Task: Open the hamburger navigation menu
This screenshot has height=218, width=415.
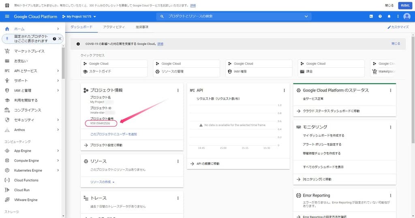Action: pyautogui.click(x=7, y=16)
